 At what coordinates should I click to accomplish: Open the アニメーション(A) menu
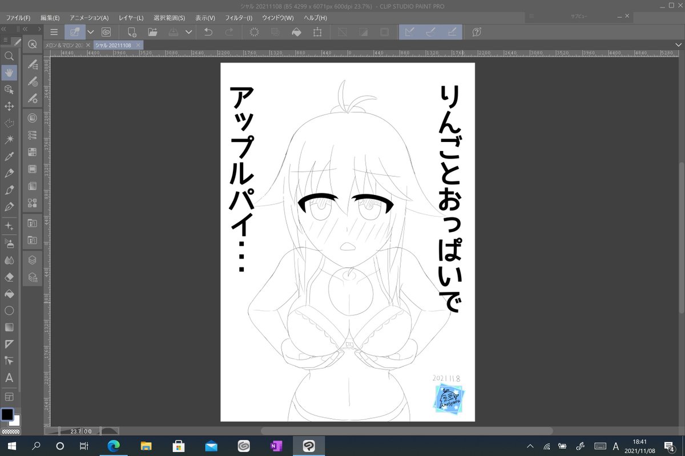[89, 18]
